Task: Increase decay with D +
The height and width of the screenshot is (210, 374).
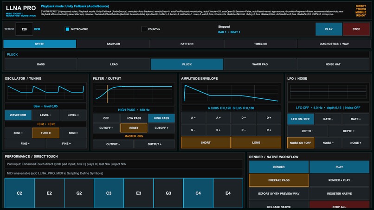Action: pyautogui.click(x=269, y=118)
